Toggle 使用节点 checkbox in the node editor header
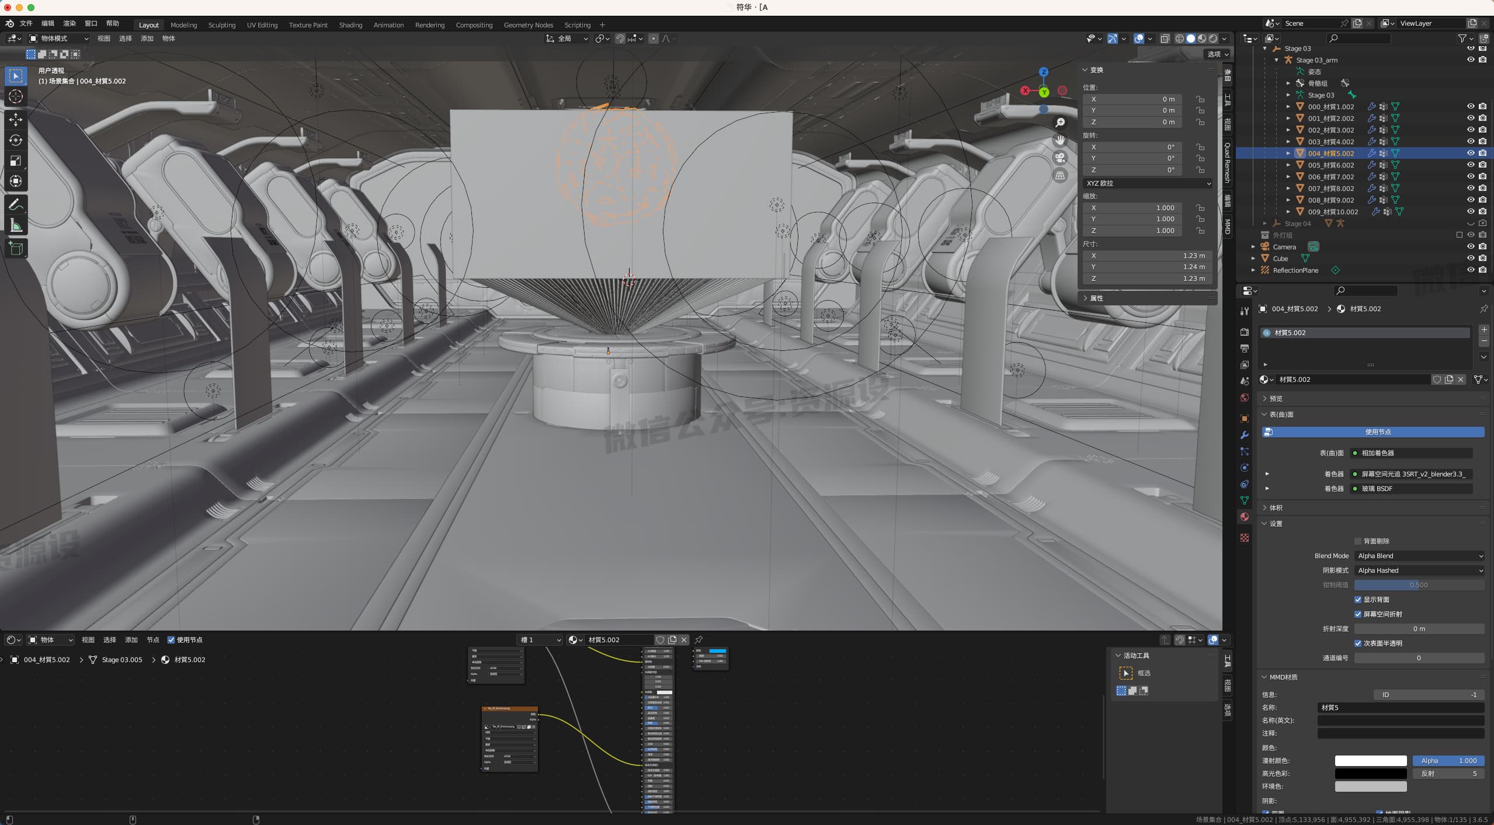1494x825 pixels. [x=171, y=640]
